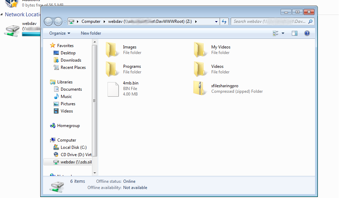
Task: Click the Programs folder icon
Action: [x=112, y=69]
